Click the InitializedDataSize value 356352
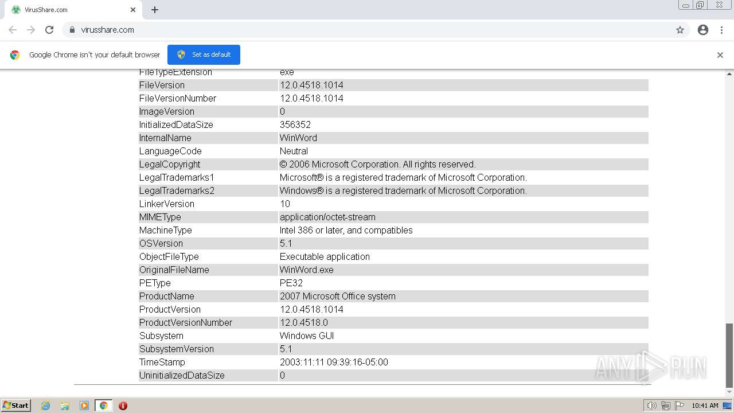This screenshot has width=734, height=413. click(295, 124)
